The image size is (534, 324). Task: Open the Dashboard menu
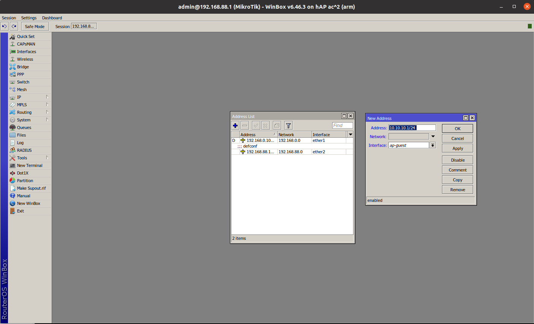tap(52, 18)
